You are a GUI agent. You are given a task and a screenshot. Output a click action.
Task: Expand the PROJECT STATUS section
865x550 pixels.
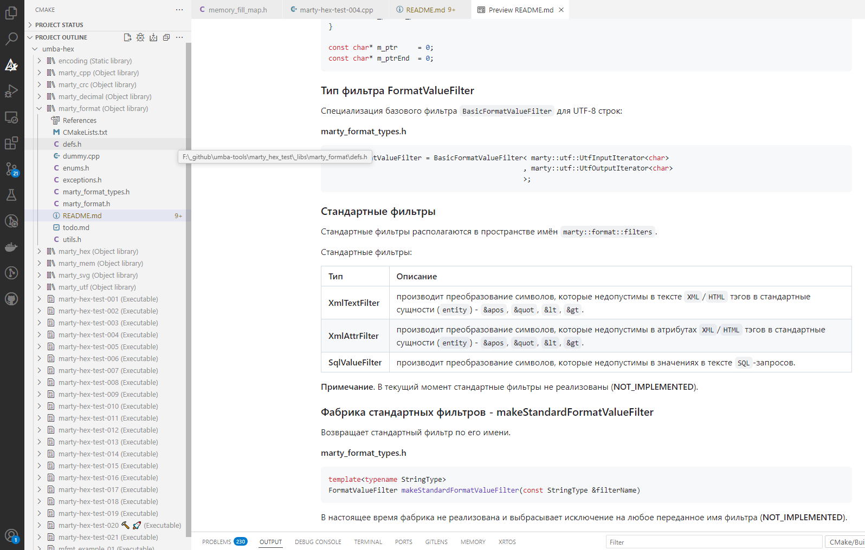pyautogui.click(x=59, y=25)
